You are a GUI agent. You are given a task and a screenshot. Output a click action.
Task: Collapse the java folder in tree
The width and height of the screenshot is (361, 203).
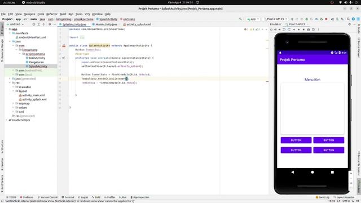[10, 41]
